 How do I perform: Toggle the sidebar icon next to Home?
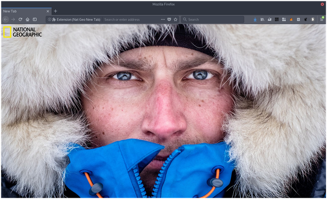click(x=35, y=20)
